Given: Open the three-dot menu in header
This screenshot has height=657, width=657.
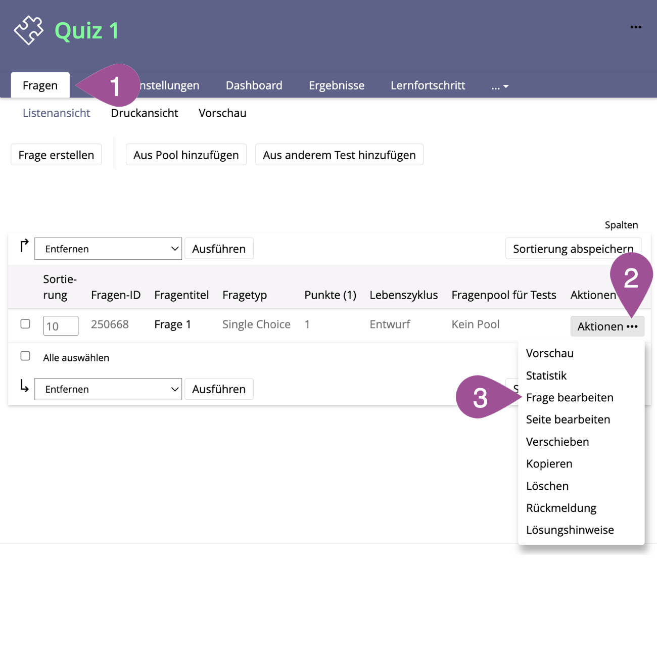Looking at the screenshot, I should (635, 27).
